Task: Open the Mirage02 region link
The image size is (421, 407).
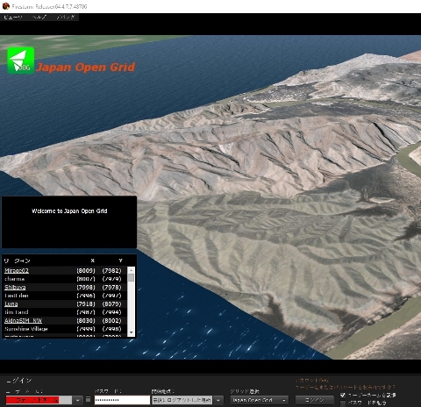Action: coord(17,270)
